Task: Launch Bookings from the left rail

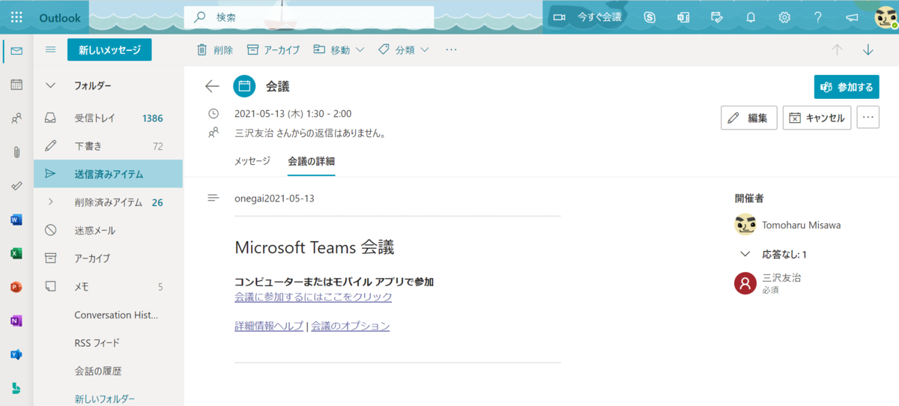Action: point(16,388)
